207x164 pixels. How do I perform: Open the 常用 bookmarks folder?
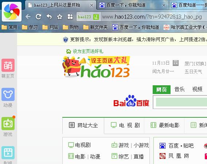9,27
